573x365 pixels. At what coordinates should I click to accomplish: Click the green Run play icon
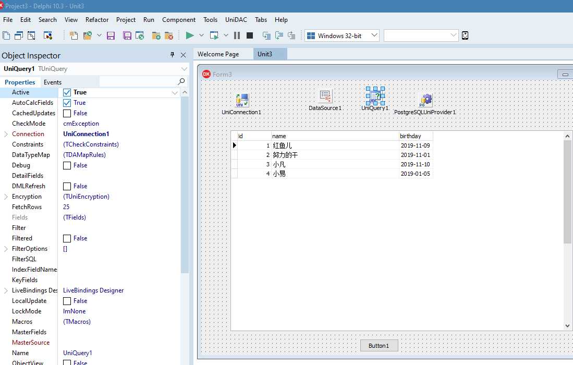point(190,35)
